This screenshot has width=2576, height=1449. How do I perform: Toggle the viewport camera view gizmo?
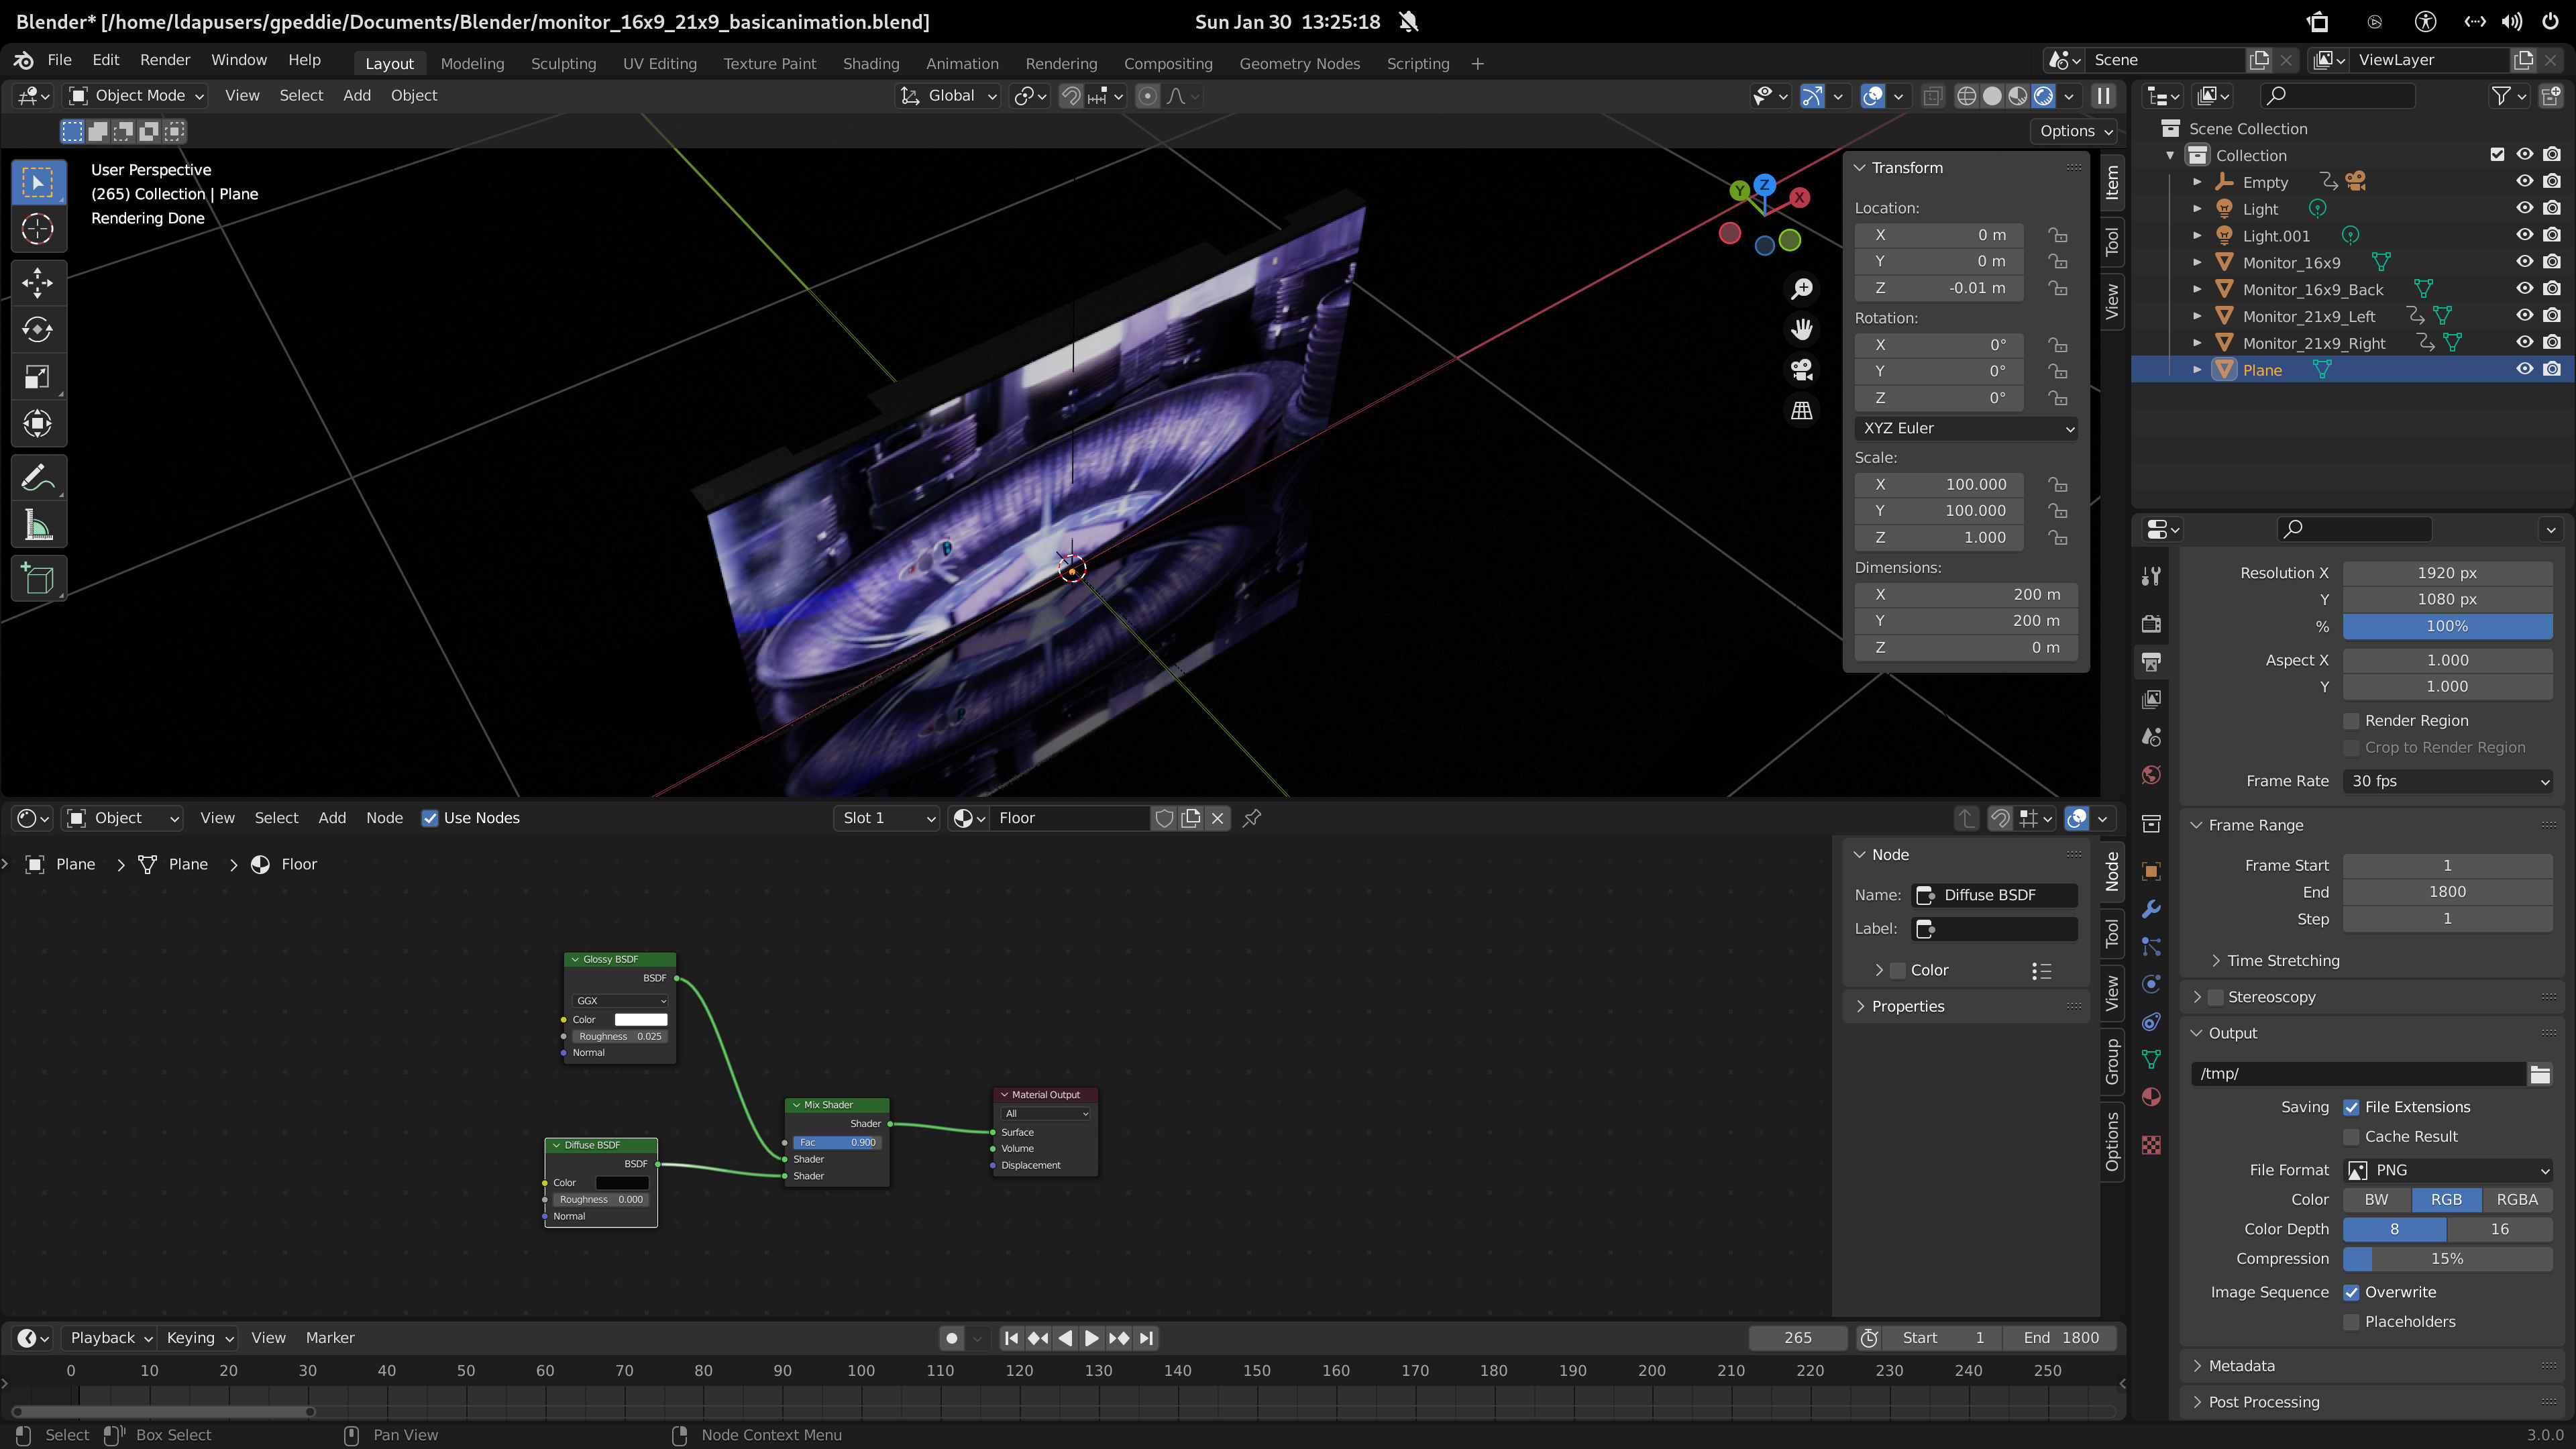tap(1801, 370)
